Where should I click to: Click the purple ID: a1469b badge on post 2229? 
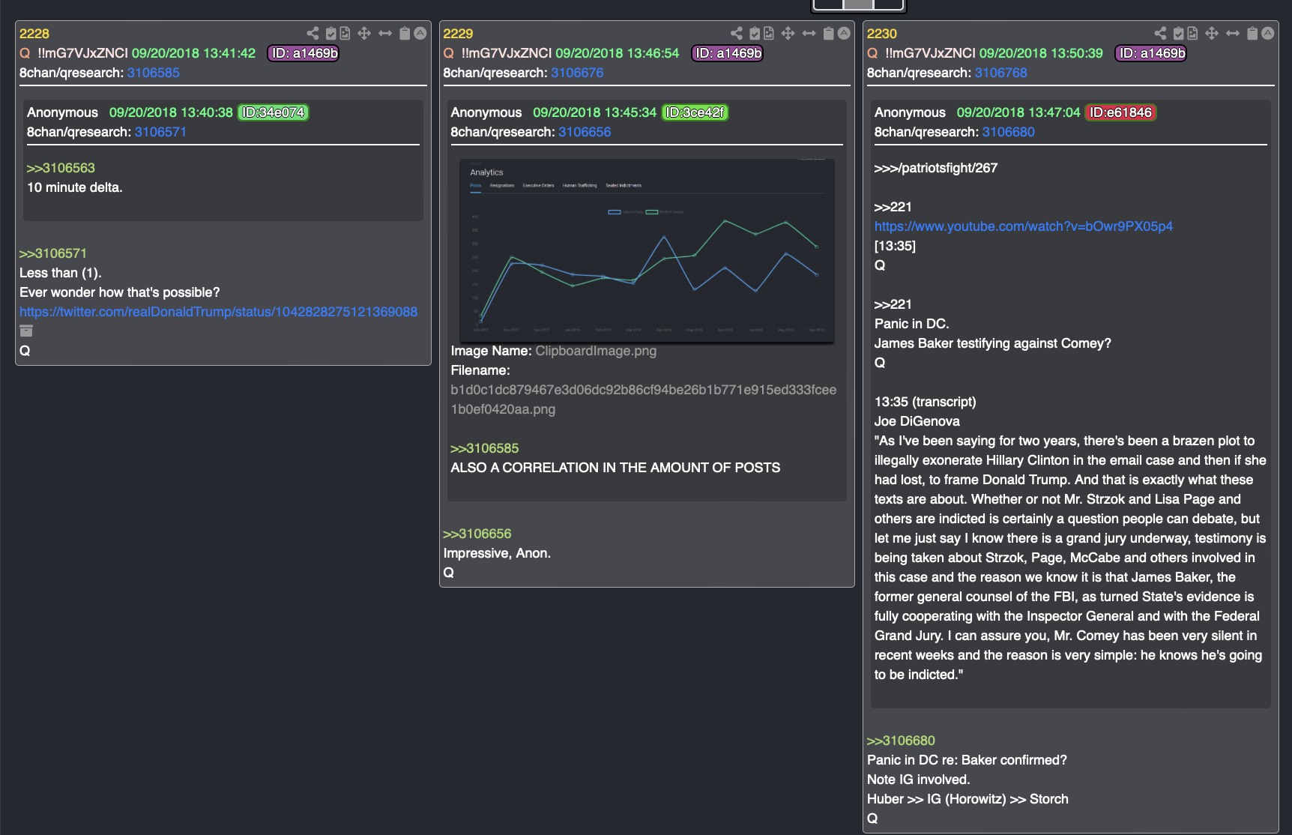pyautogui.click(x=728, y=53)
